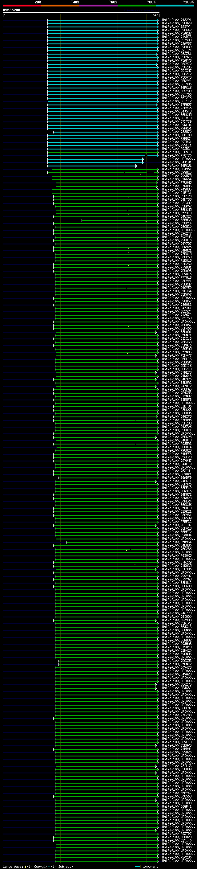Open the UniRef100_O82574 entry
197x869 pixels.
[x=176, y=311]
